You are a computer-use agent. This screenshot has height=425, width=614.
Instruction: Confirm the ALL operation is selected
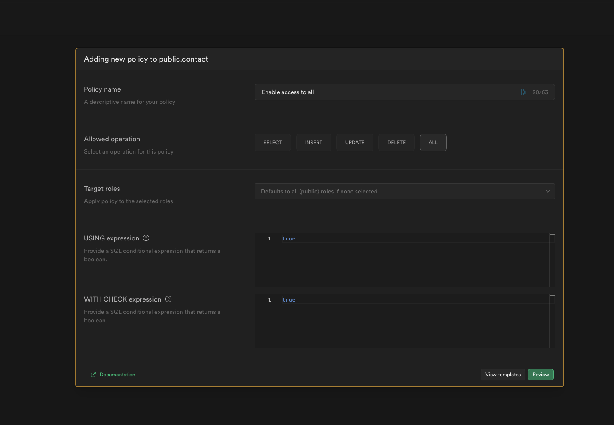coord(433,142)
